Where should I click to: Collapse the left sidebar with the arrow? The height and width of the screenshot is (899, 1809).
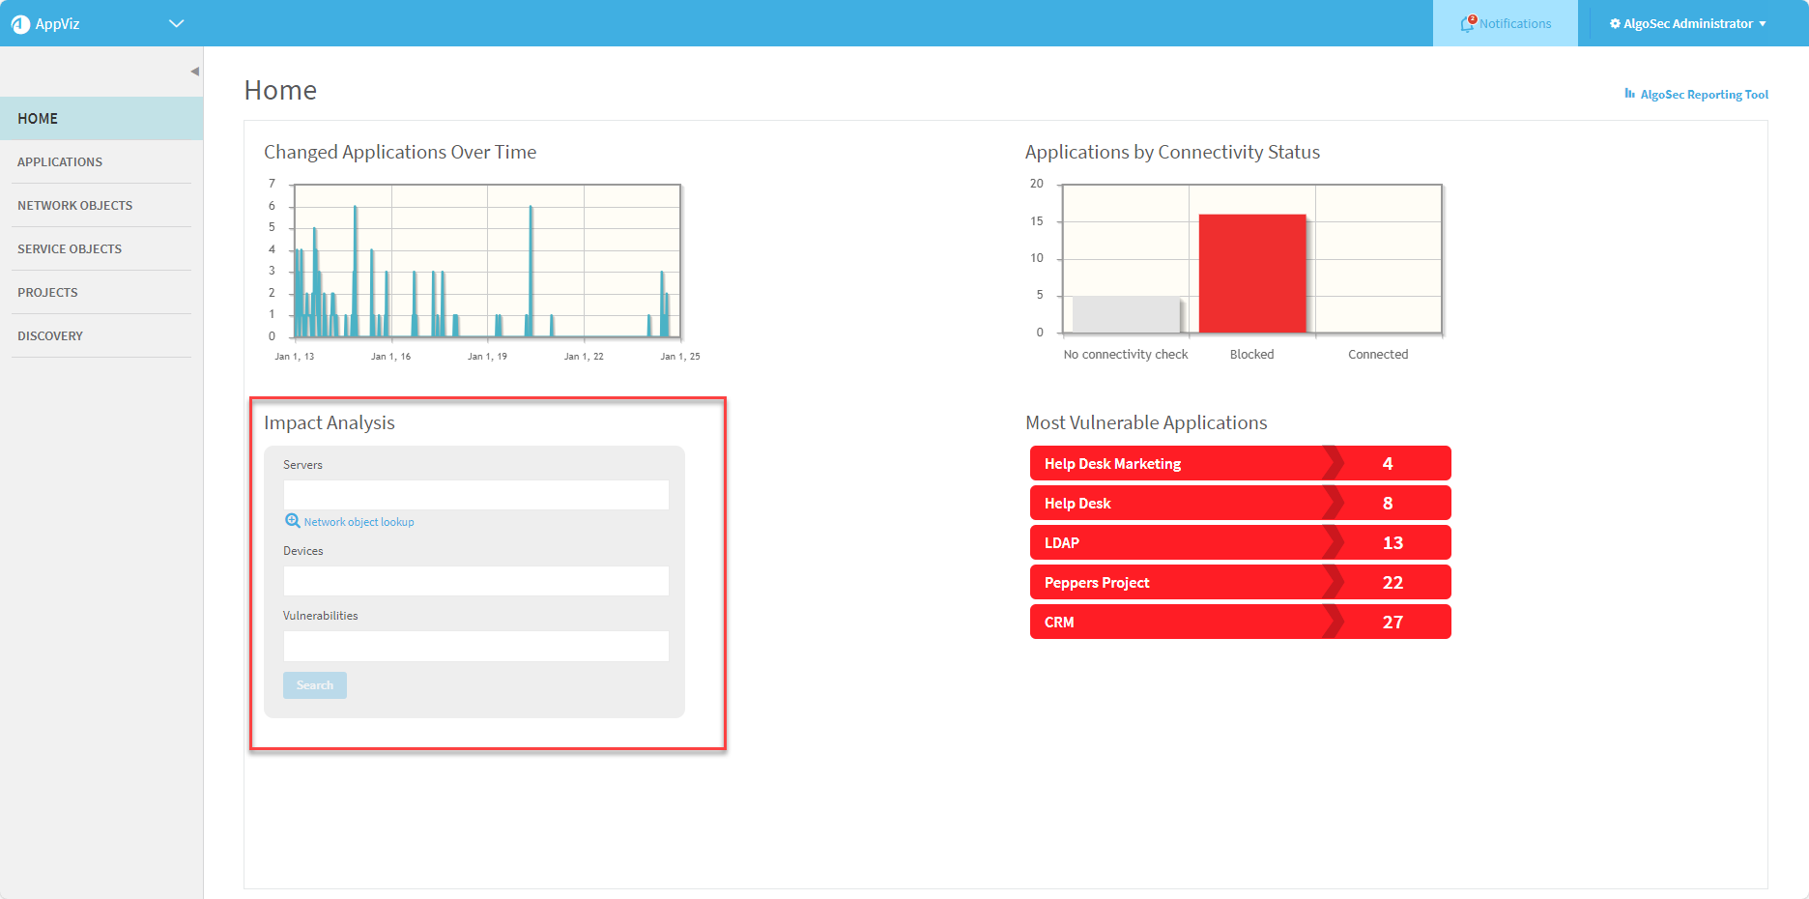coord(194,72)
